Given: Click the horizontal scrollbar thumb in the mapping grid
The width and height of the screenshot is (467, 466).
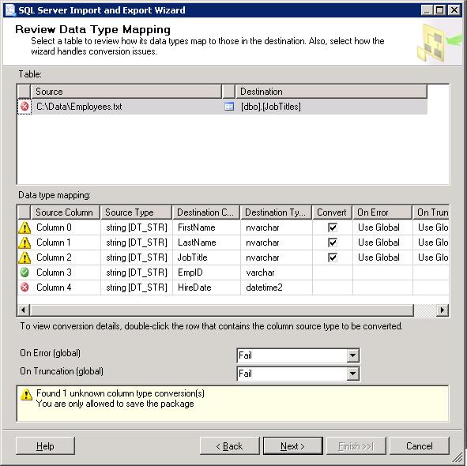Looking at the screenshot, I should pos(222,310).
